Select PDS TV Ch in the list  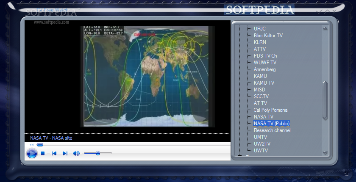click(x=265, y=56)
